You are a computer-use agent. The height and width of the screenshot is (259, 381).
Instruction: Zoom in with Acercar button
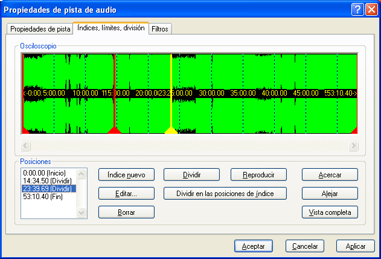(330, 174)
